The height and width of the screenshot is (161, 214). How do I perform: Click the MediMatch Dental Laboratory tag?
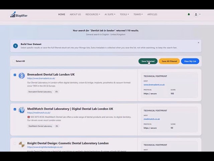coord(40,126)
